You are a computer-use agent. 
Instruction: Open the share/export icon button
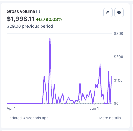(x=108, y=13)
